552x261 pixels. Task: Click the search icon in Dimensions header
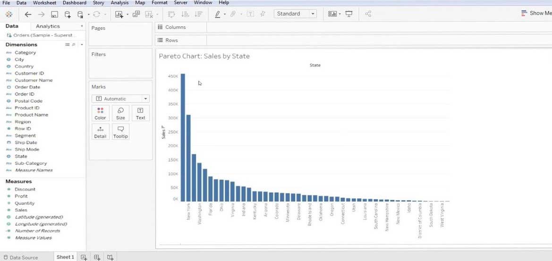tap(73, 44)
